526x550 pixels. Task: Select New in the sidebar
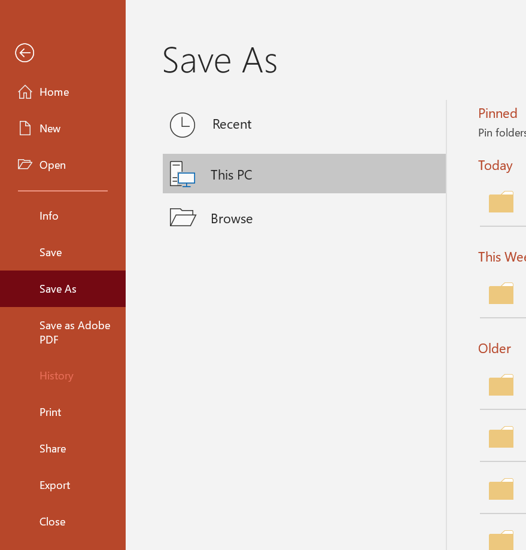click(63, 129)
